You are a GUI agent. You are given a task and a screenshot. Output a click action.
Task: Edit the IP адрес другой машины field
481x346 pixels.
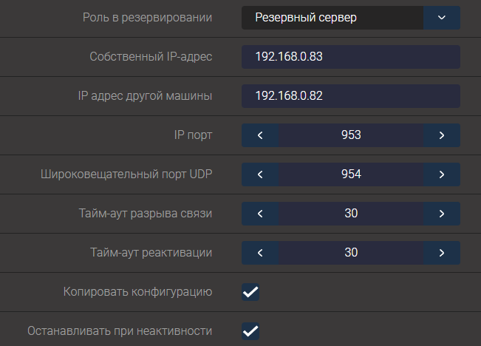[x=350, y=96]
